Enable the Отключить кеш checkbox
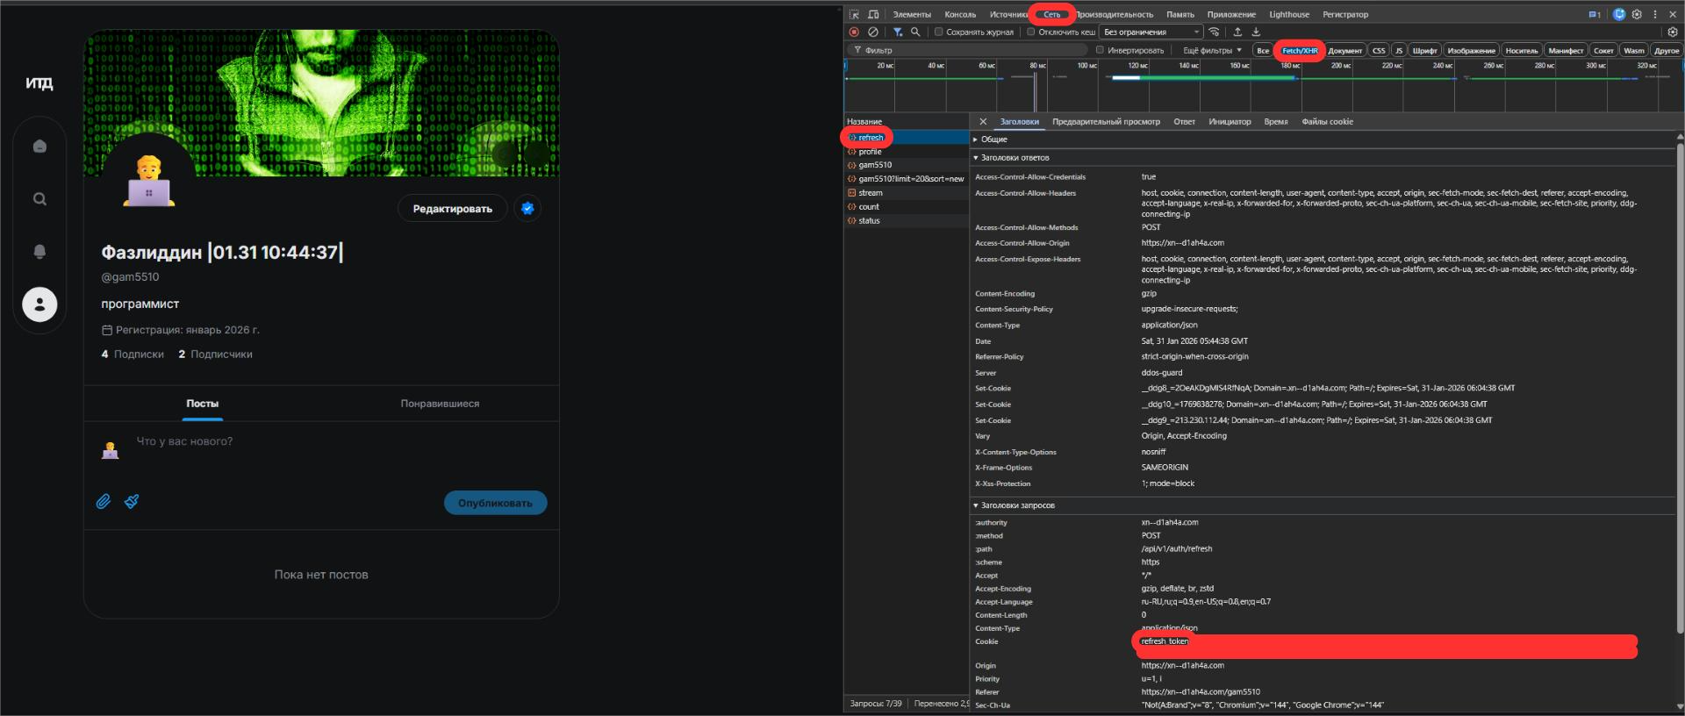 tap(1031, 32)
